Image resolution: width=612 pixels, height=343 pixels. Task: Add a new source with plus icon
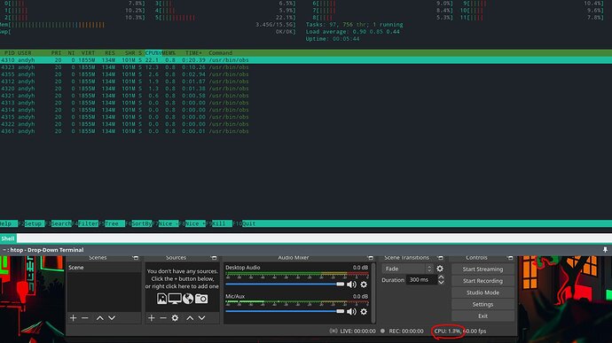152,318
